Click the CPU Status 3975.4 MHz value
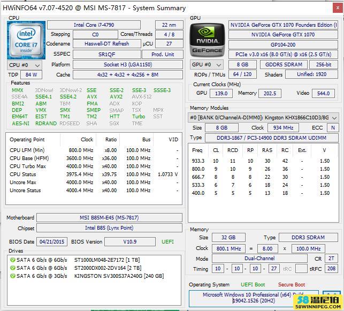This screenshot has height=311, width=344. pos(80,175)
